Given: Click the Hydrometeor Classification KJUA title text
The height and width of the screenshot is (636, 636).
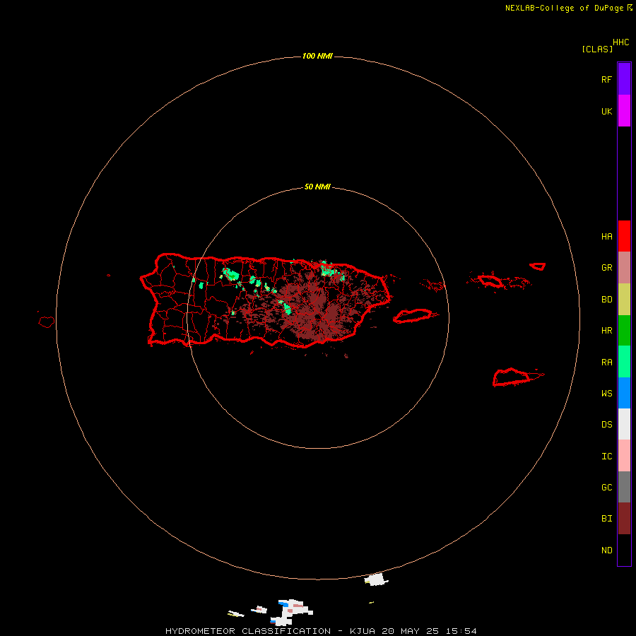Looking at the screenshot, I should pyautogui.click(x=321, y=631).
